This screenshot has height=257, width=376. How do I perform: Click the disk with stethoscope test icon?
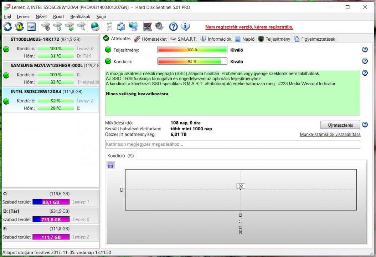(46, 27)
